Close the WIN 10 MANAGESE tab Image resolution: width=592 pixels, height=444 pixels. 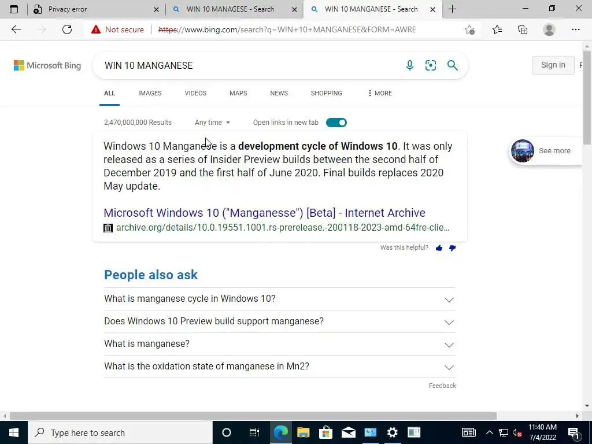[x=294, y=9]
